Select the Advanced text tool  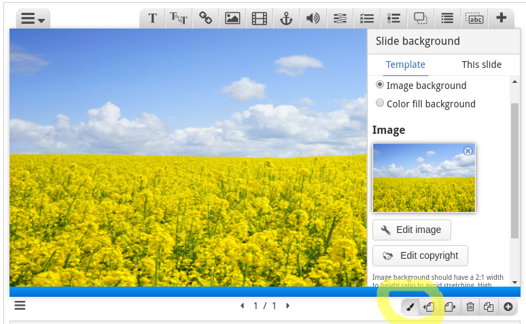tap(179, 18)
